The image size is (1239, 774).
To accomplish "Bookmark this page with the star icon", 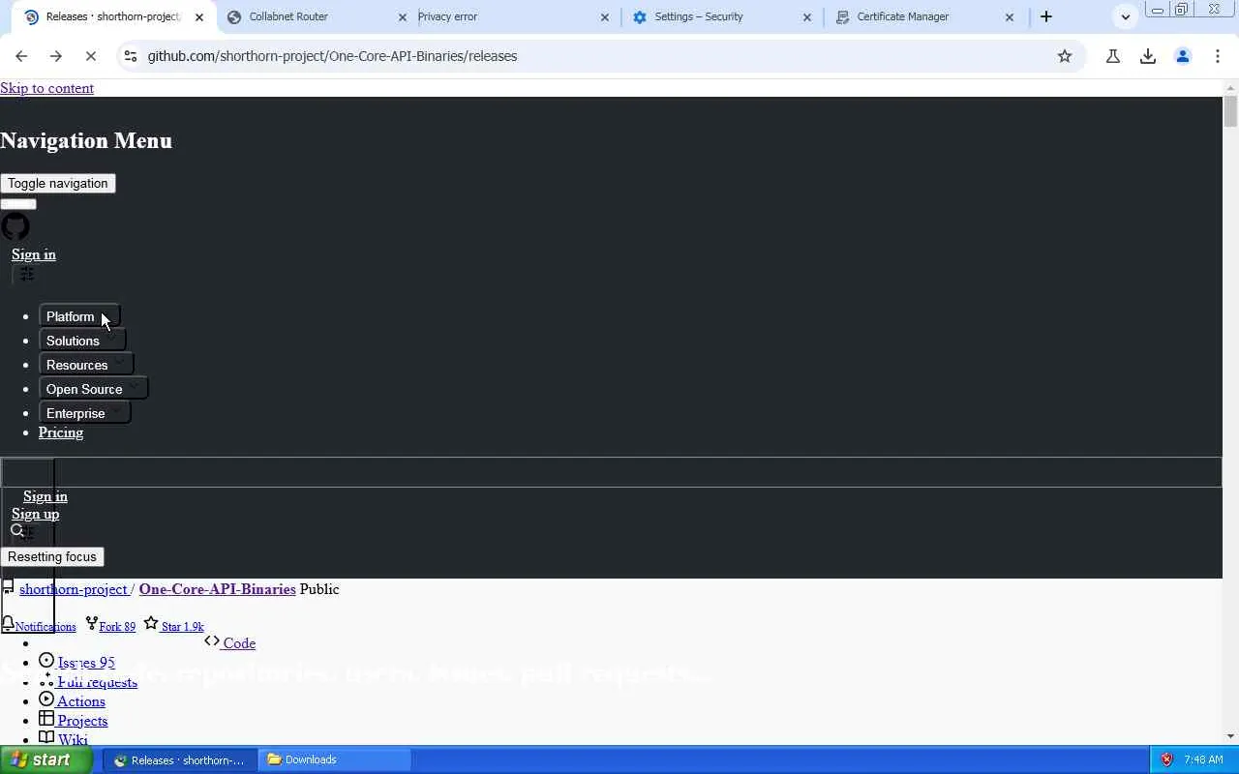I will point(1065,56).
